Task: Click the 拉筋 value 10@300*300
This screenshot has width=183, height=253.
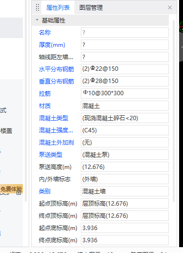Action: pyautogui.click(x=125, y=94)
